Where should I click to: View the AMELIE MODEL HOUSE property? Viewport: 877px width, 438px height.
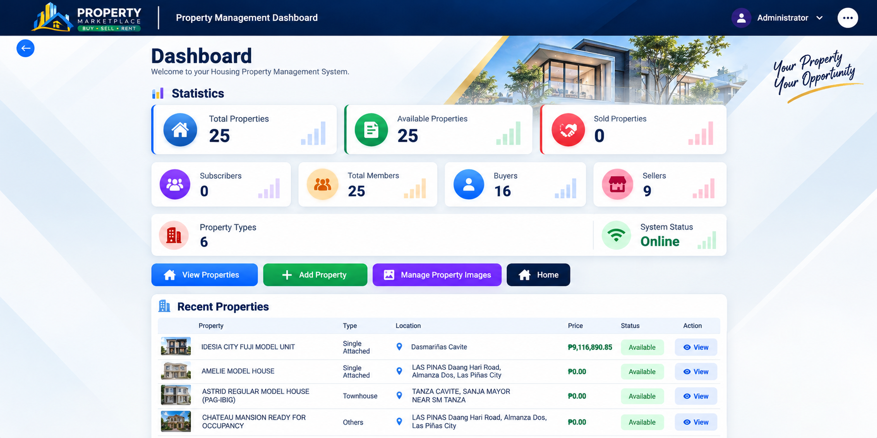coord(696,371)
